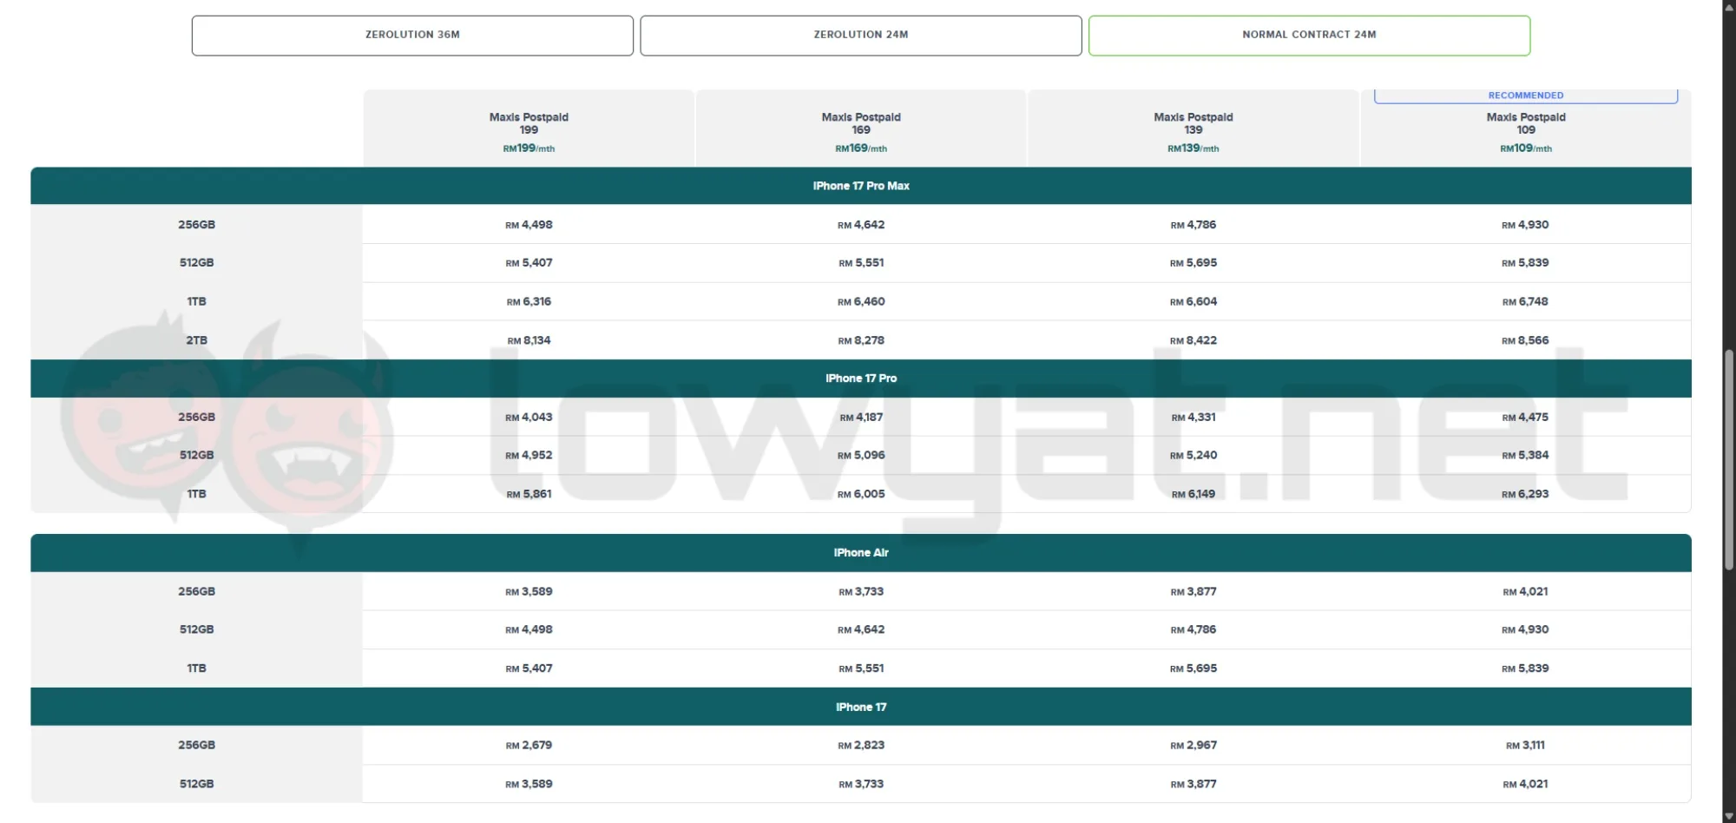Click the iPhone Air section header
The height and width of the screenshot is (823, 1736).
(x=861, y=553)
